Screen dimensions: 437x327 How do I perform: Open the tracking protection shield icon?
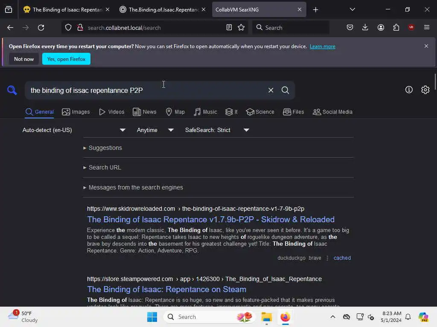tap(68, 28)
